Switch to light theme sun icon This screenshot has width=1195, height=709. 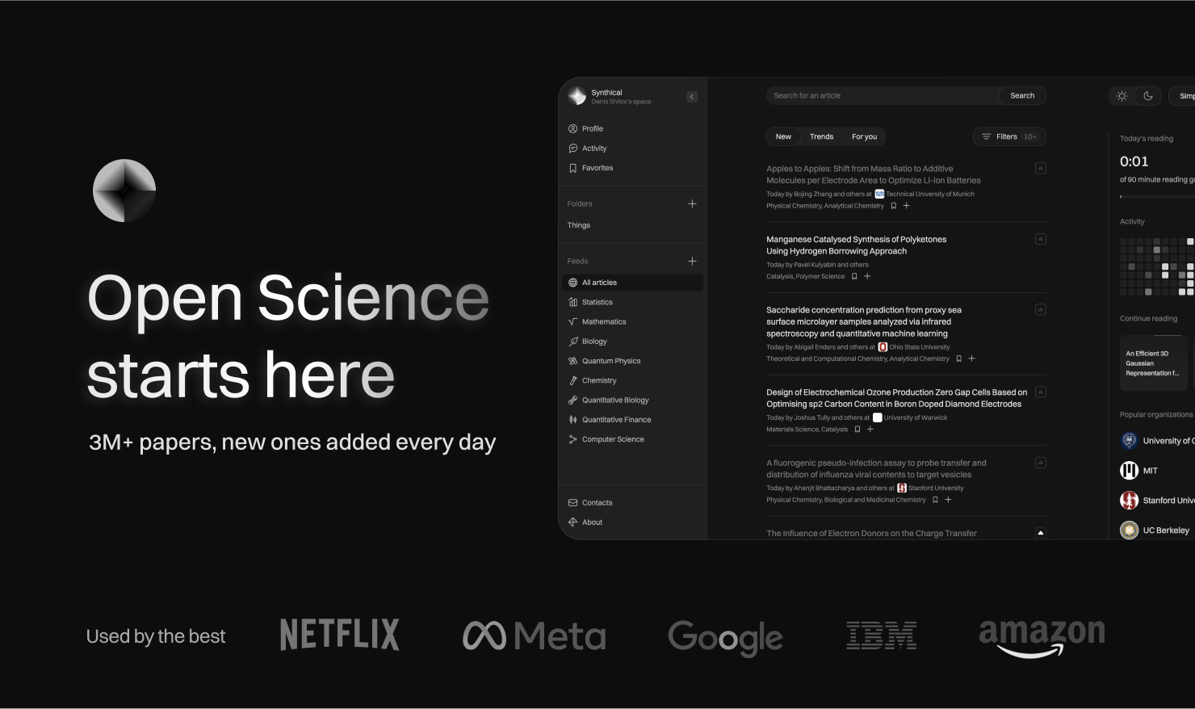point(1122,95)
